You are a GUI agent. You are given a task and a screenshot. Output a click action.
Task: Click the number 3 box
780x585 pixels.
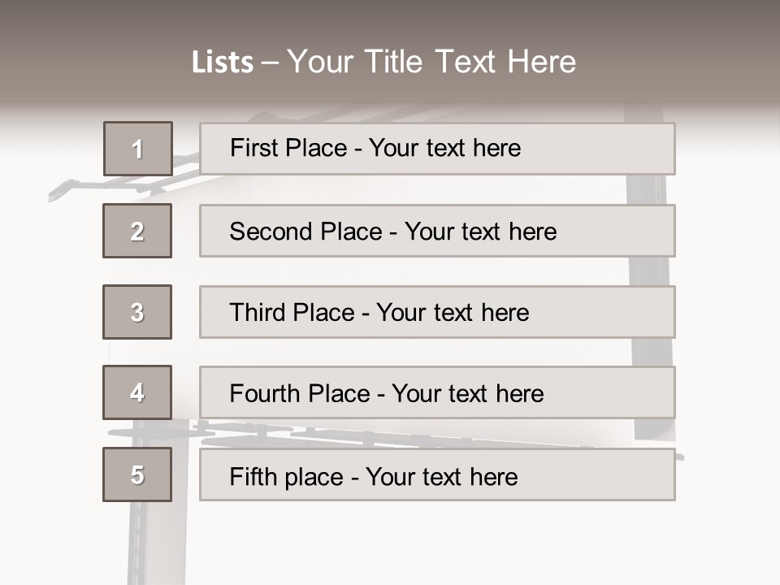pyautogui.click(x=137, y=312)
